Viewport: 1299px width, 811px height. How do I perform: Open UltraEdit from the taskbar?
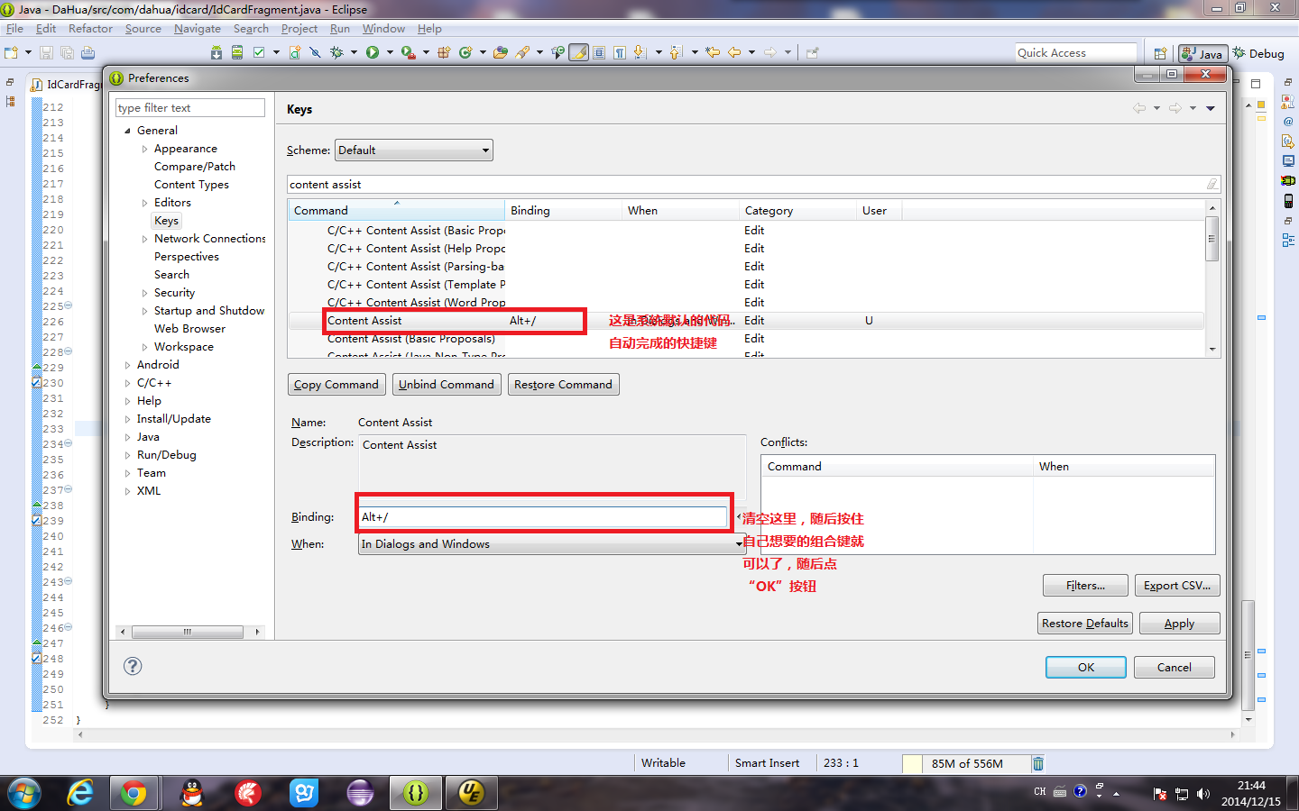point(471,793)
